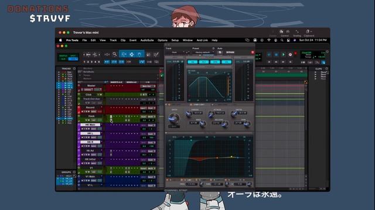Open the AudioSuite menu

(x=147, y=40)
